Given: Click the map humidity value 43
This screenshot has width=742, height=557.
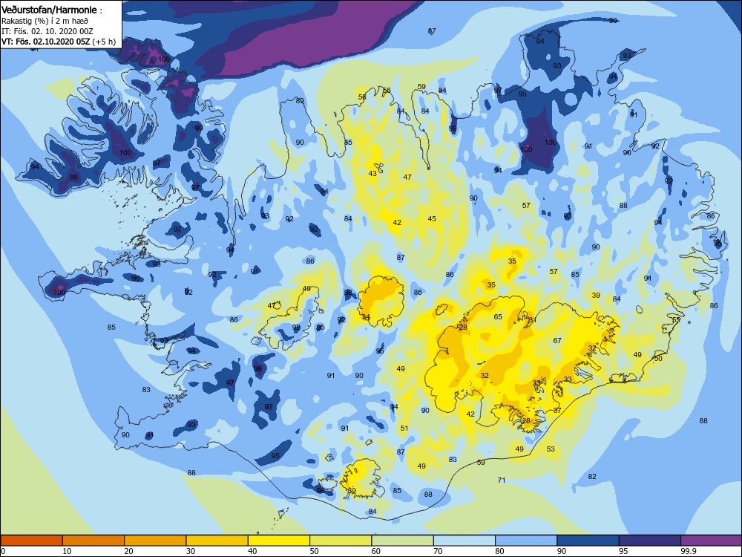Looking at the screenshot, I should click(372, 174).
